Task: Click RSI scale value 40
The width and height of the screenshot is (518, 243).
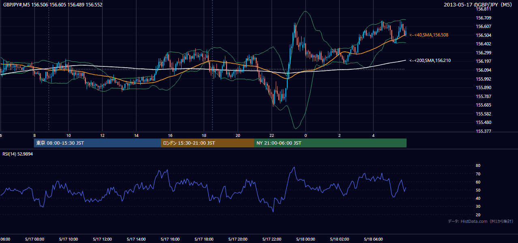Action: pos(478,198)
